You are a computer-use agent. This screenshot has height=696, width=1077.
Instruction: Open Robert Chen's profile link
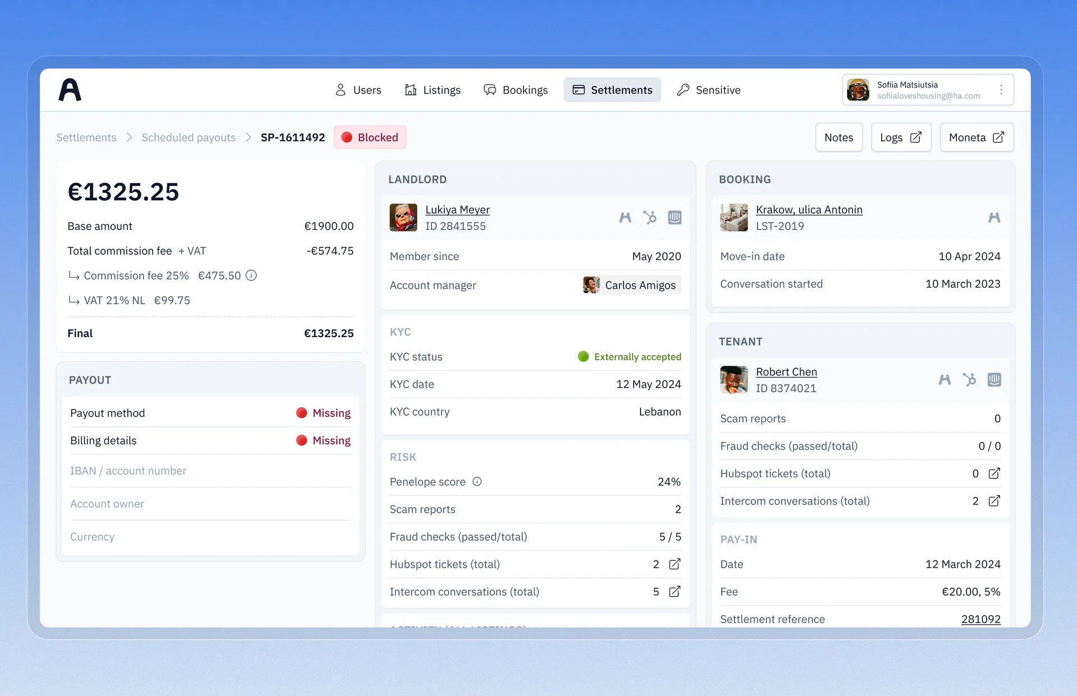point(786,372)
